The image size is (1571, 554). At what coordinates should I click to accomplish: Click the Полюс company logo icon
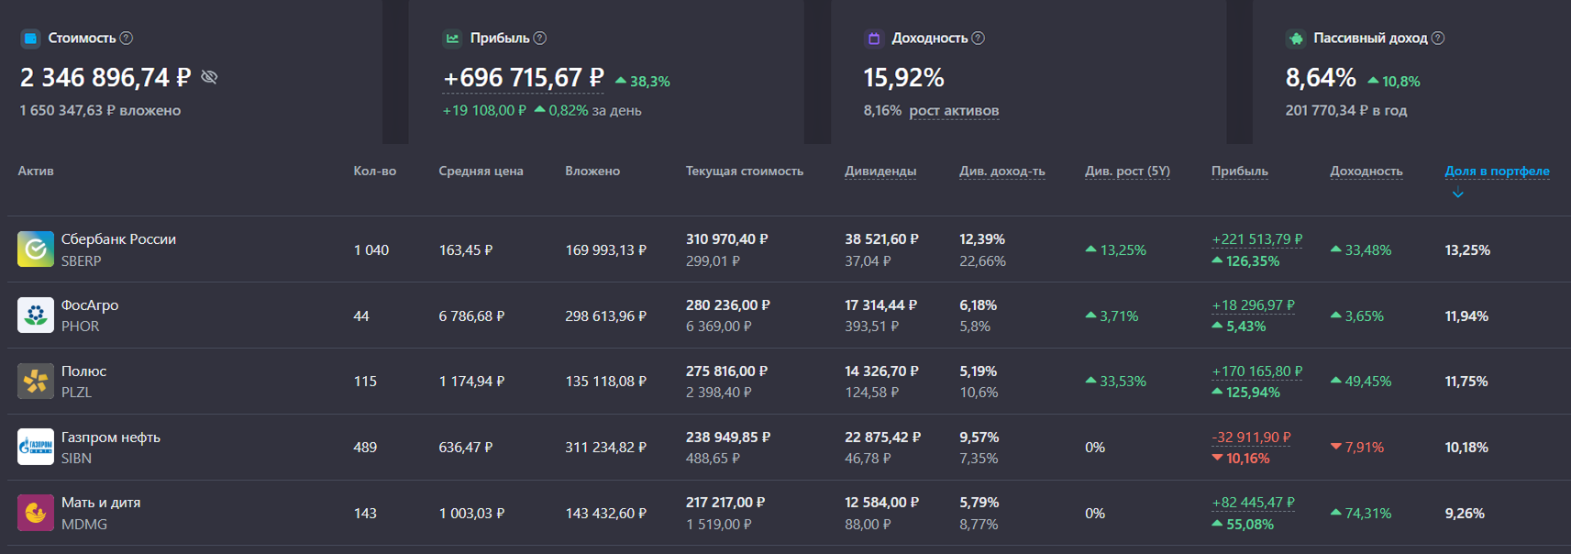(x=36, y=382)
